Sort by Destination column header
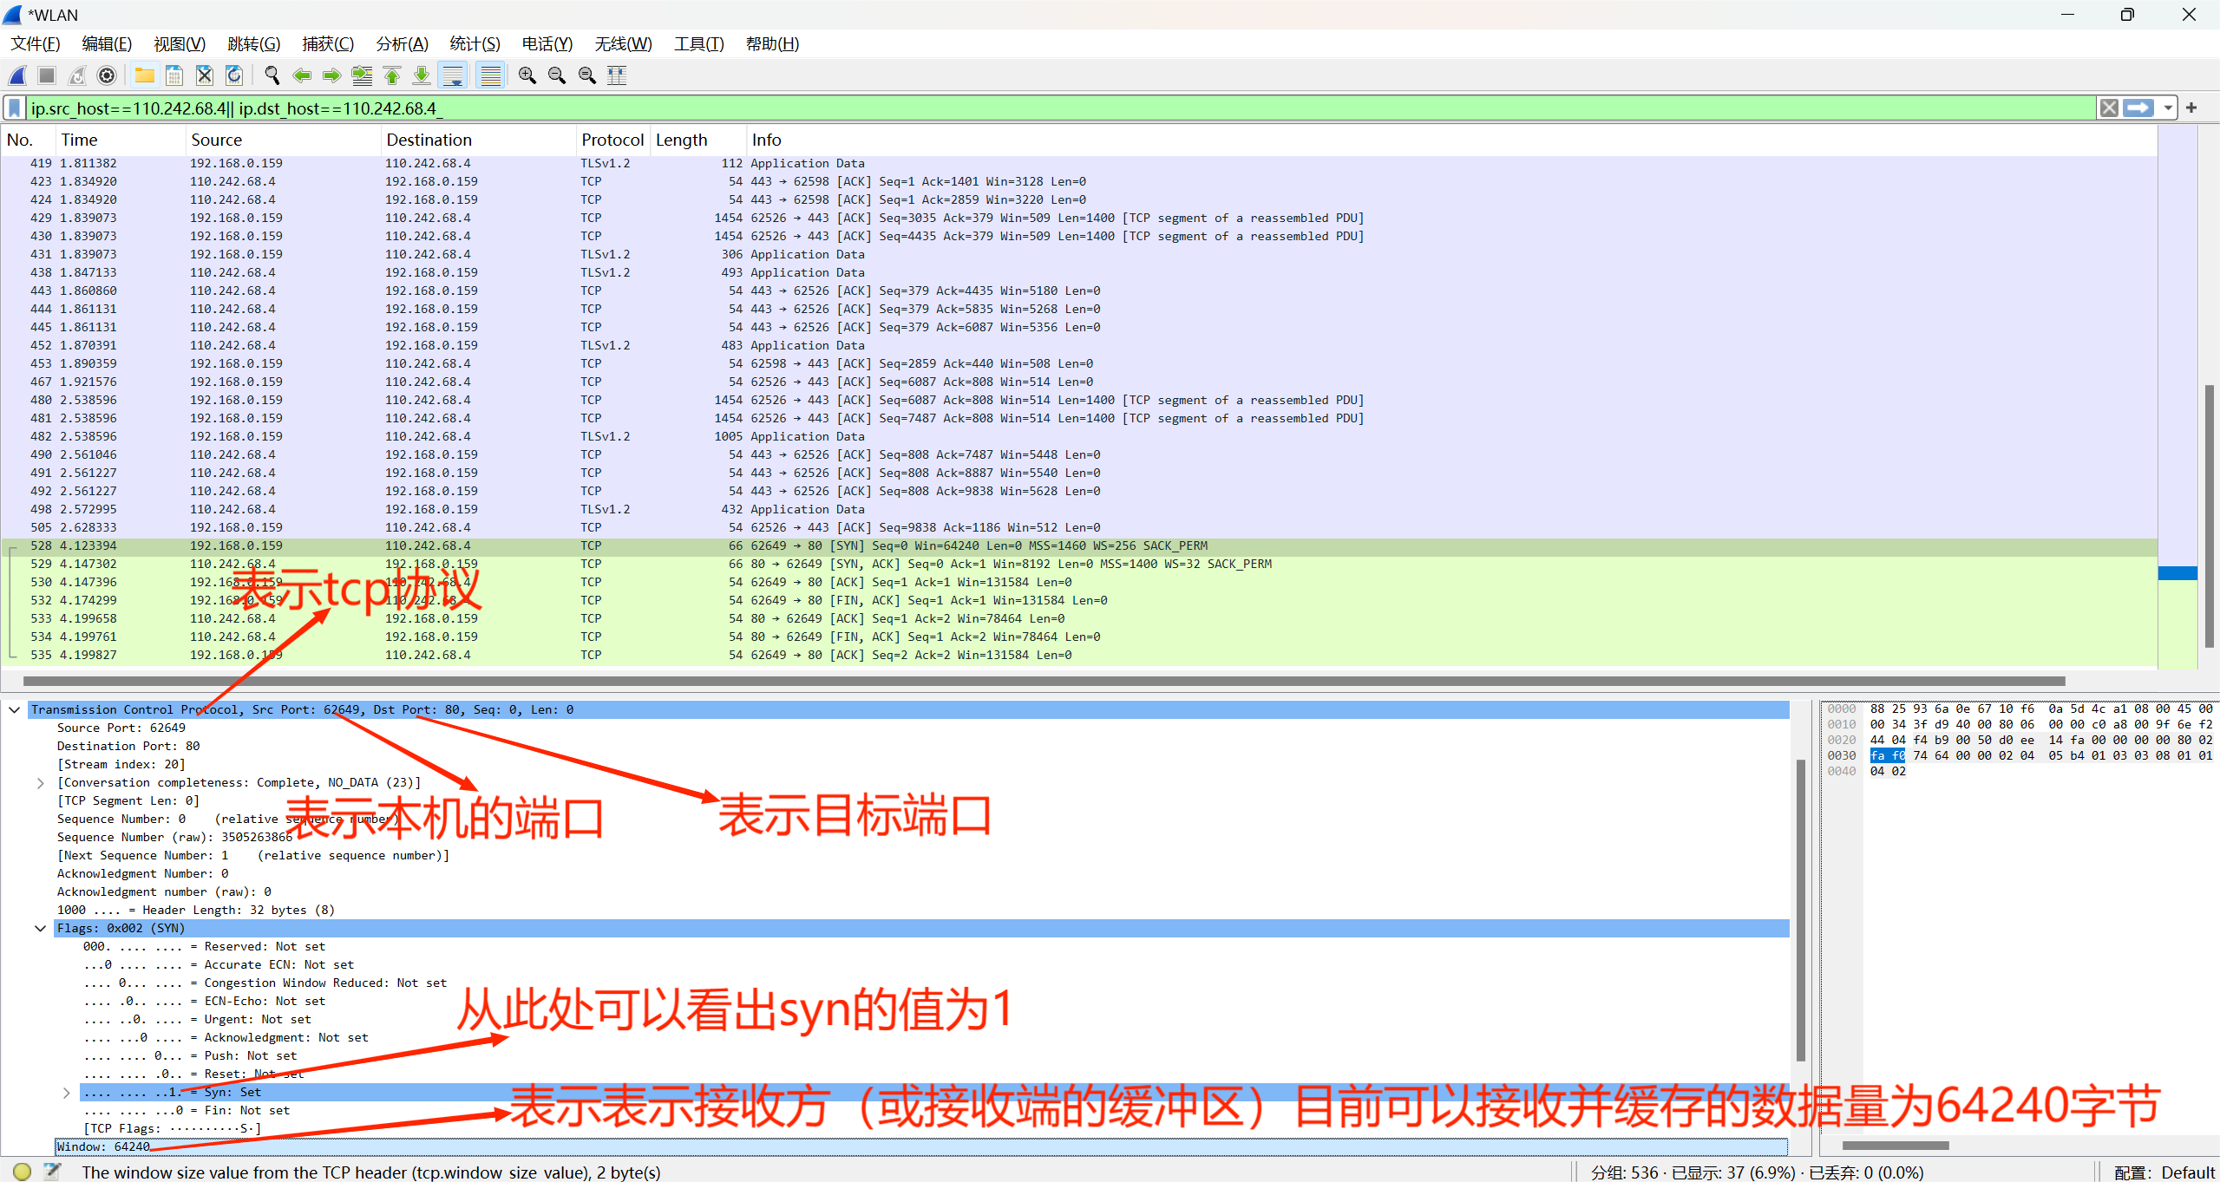Screen dimensions: 2220x1182 click(479, 140)
